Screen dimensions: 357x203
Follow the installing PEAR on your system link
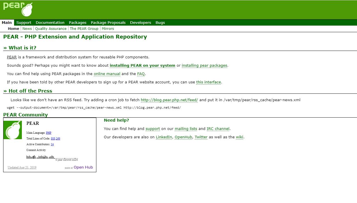click(142, 65)
